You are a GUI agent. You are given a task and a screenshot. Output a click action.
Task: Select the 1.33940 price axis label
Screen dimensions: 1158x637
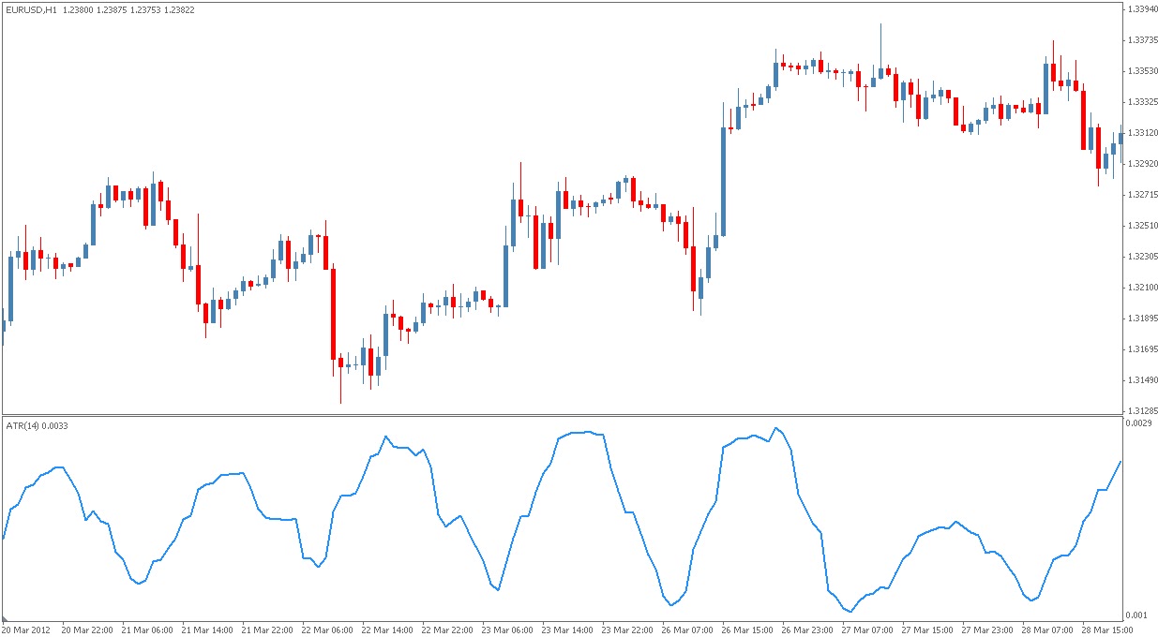(1141, 9)
